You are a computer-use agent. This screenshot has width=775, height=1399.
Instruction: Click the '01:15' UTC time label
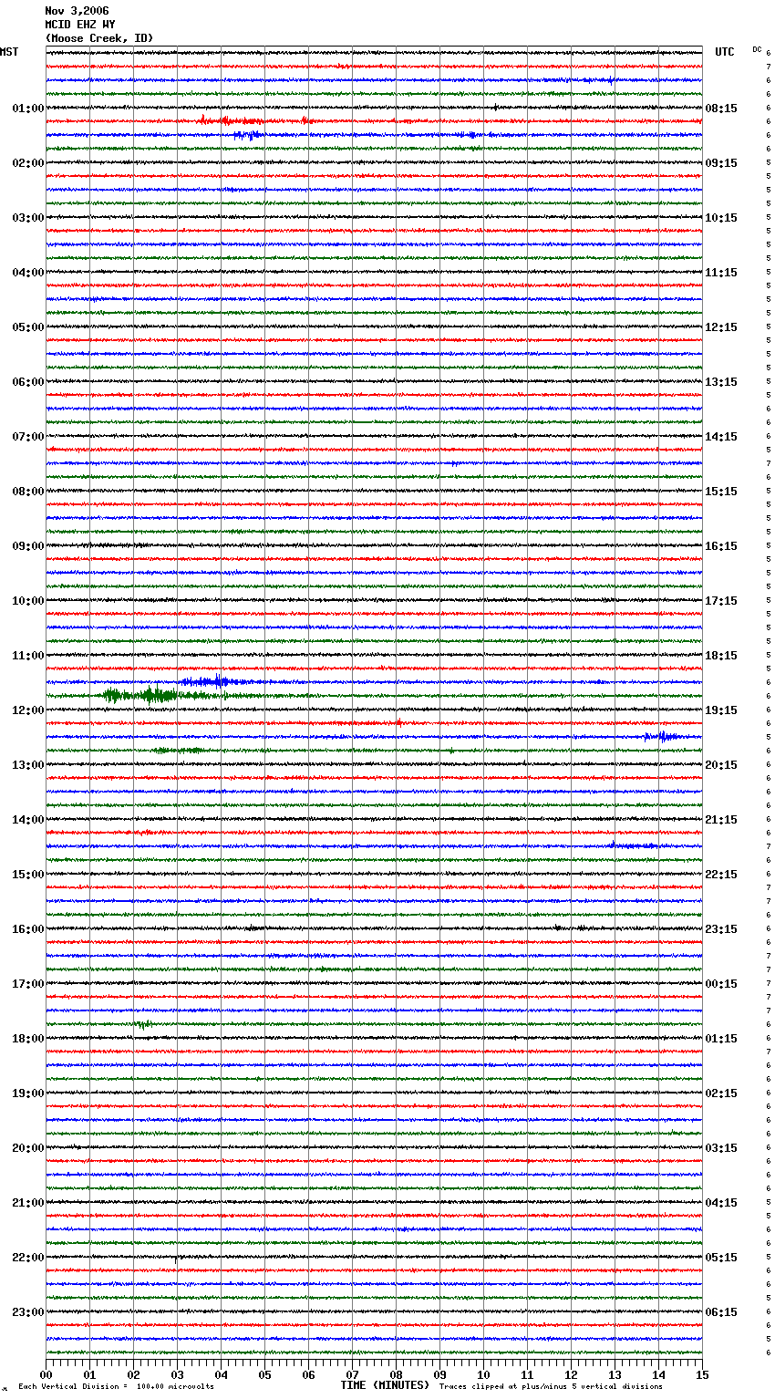tap(721, 1039)
